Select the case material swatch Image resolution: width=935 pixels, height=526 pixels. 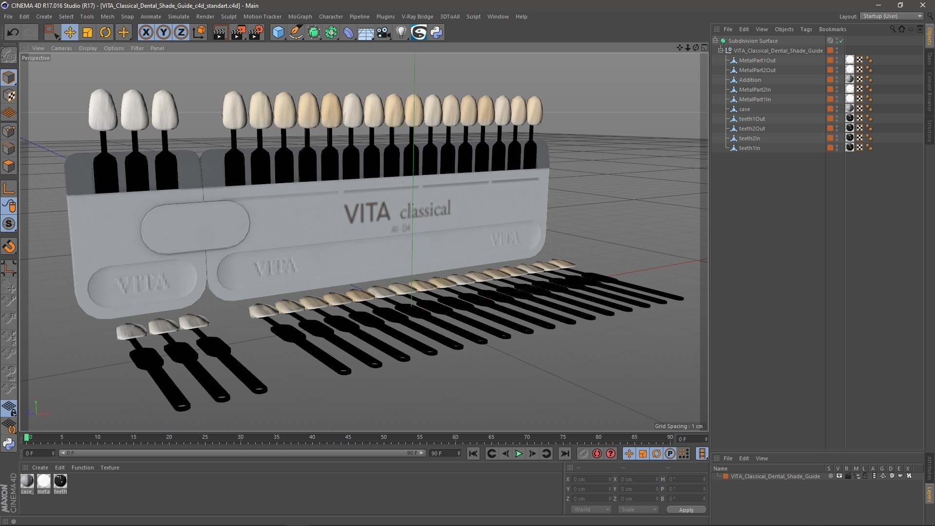tap(27, 481)
